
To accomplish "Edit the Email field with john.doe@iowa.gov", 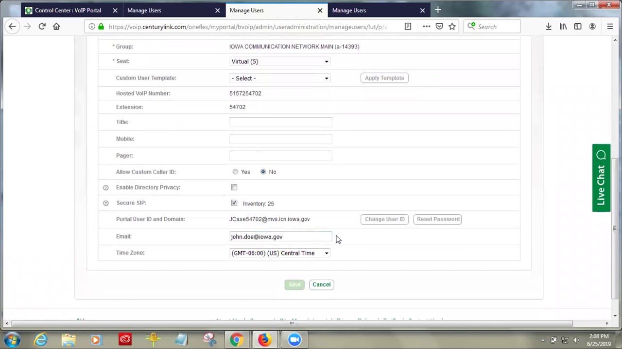I will 281,237.
